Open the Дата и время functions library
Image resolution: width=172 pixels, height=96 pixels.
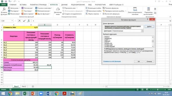coord(28,14)
